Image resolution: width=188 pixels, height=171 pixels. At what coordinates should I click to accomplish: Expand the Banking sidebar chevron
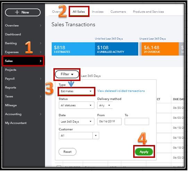coord(41,43)
